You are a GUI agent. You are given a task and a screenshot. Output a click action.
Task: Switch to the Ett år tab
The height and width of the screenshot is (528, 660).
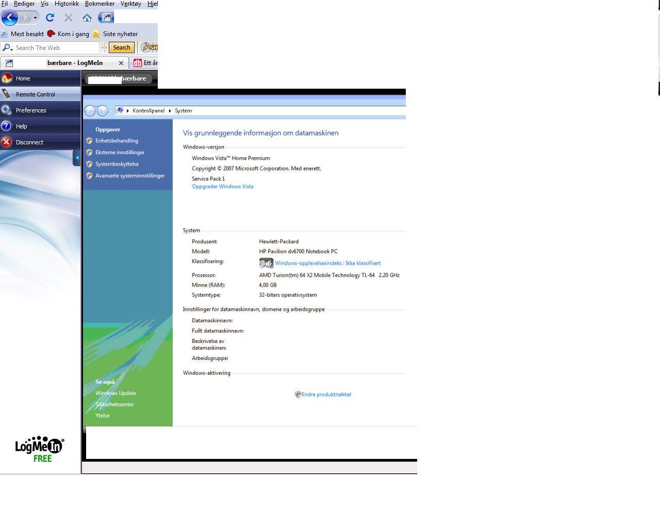[x=144, y=63]
